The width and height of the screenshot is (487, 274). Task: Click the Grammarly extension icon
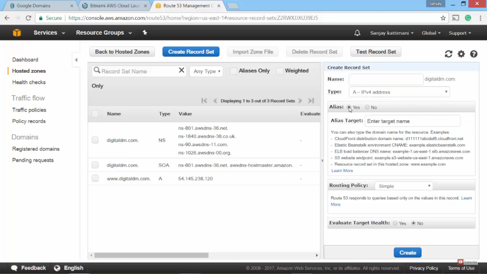(468, 18)
